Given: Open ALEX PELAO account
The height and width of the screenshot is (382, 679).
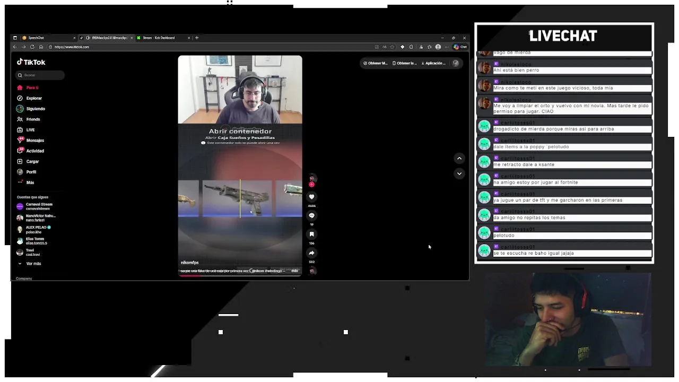Looking at the screenshot, I should [x=34, y=229].
